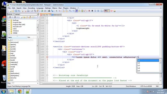This screenshot has height=94, width=167.
Task: Open the Plugins menu
Action: point(66,8)
